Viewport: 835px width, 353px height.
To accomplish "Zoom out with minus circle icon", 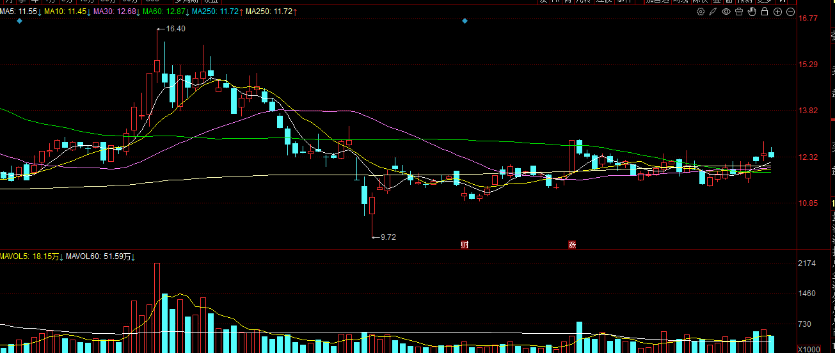I will click(790, 12).
